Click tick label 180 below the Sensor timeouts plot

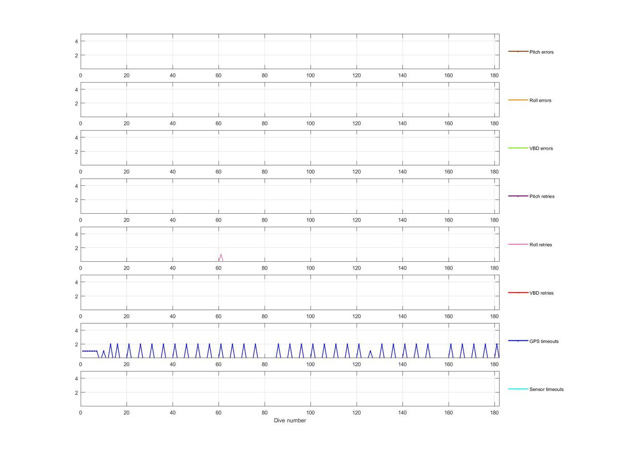[x=494, y=413]
